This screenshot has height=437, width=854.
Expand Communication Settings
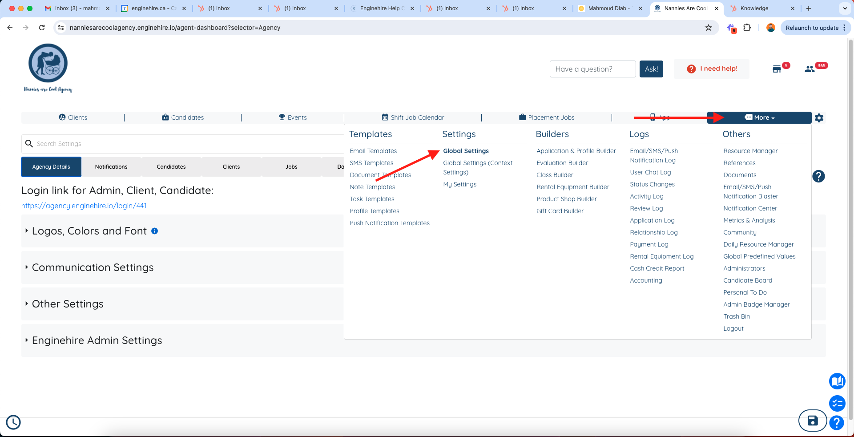pos(93,267)
